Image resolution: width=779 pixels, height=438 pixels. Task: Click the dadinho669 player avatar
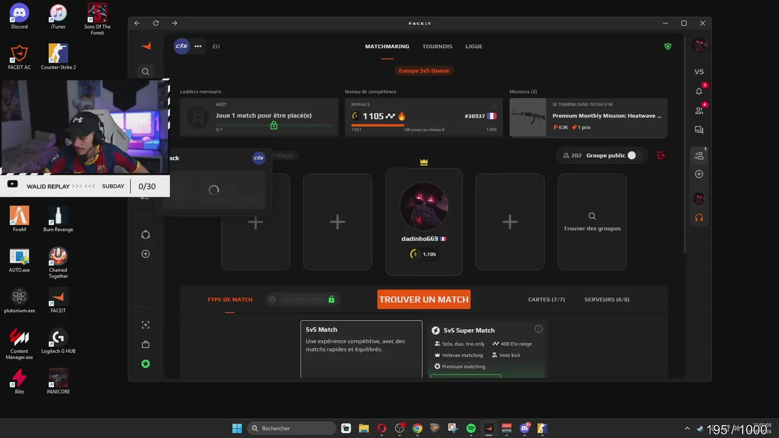click(x=424, y=206)
